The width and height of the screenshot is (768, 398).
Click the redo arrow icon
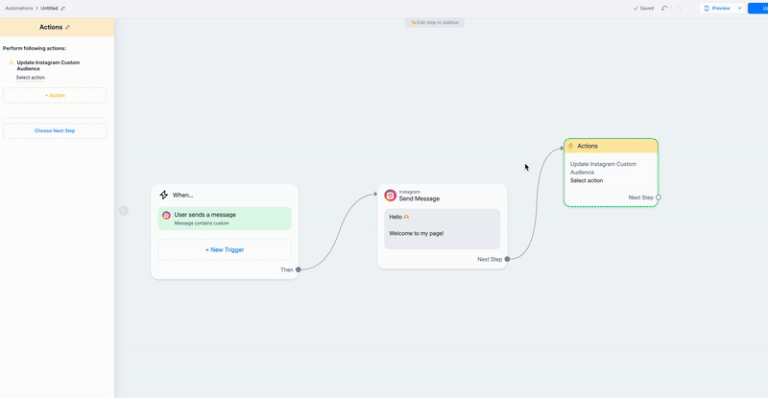(x=679, y=8)
